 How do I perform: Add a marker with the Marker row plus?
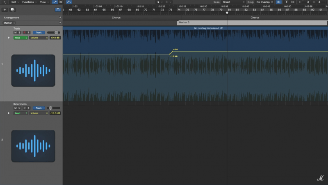(x=60, y=23)
